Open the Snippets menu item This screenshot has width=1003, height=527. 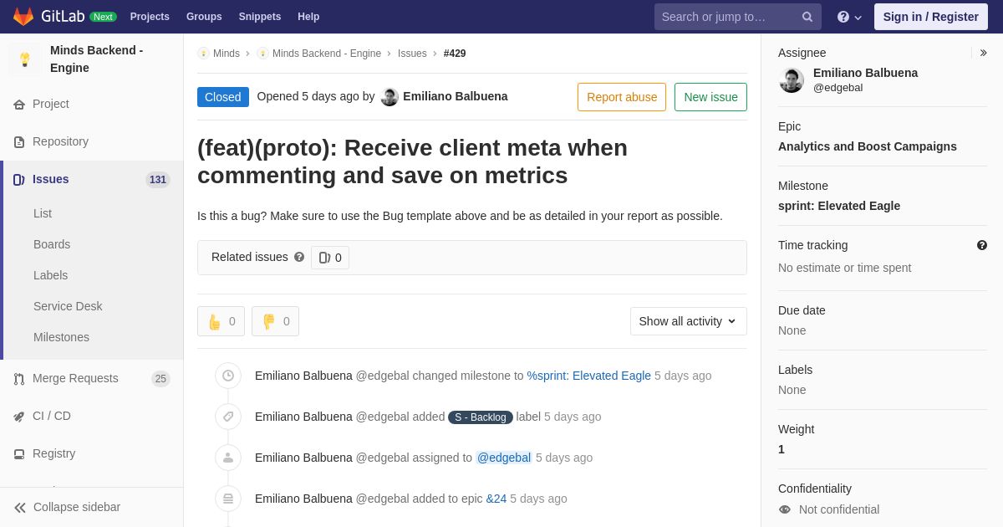[x=260, y=17]
